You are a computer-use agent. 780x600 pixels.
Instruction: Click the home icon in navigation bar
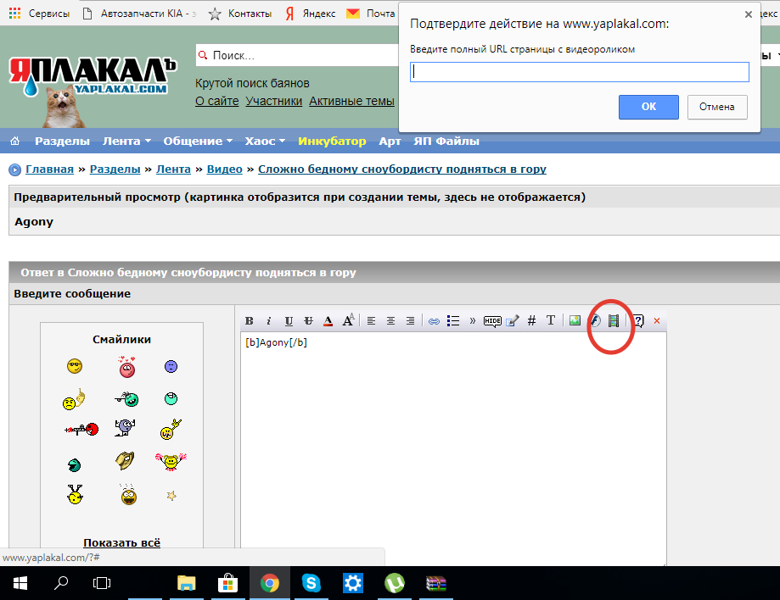(x=15, y=141)
